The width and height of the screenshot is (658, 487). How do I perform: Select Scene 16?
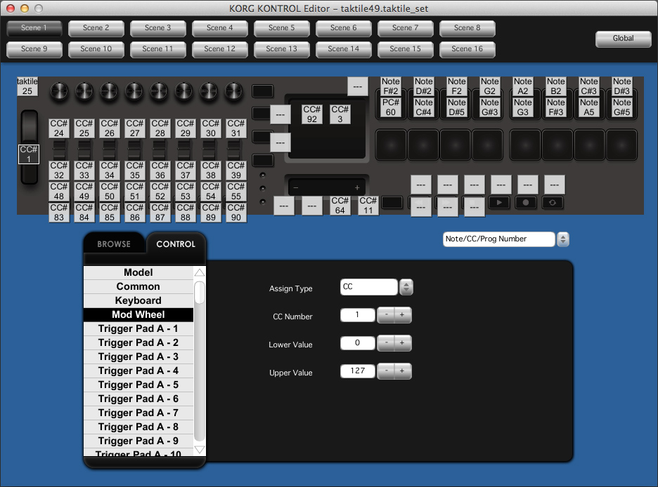point(467,49)
